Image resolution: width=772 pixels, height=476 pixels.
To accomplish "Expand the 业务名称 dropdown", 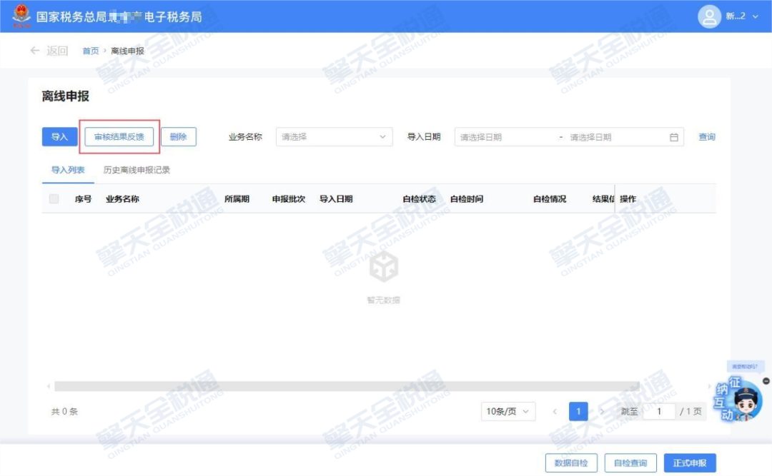I will tap(334, 137).
